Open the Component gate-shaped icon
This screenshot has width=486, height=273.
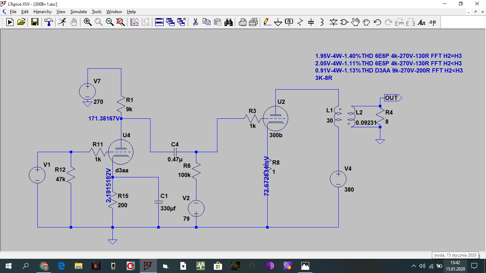344,22
